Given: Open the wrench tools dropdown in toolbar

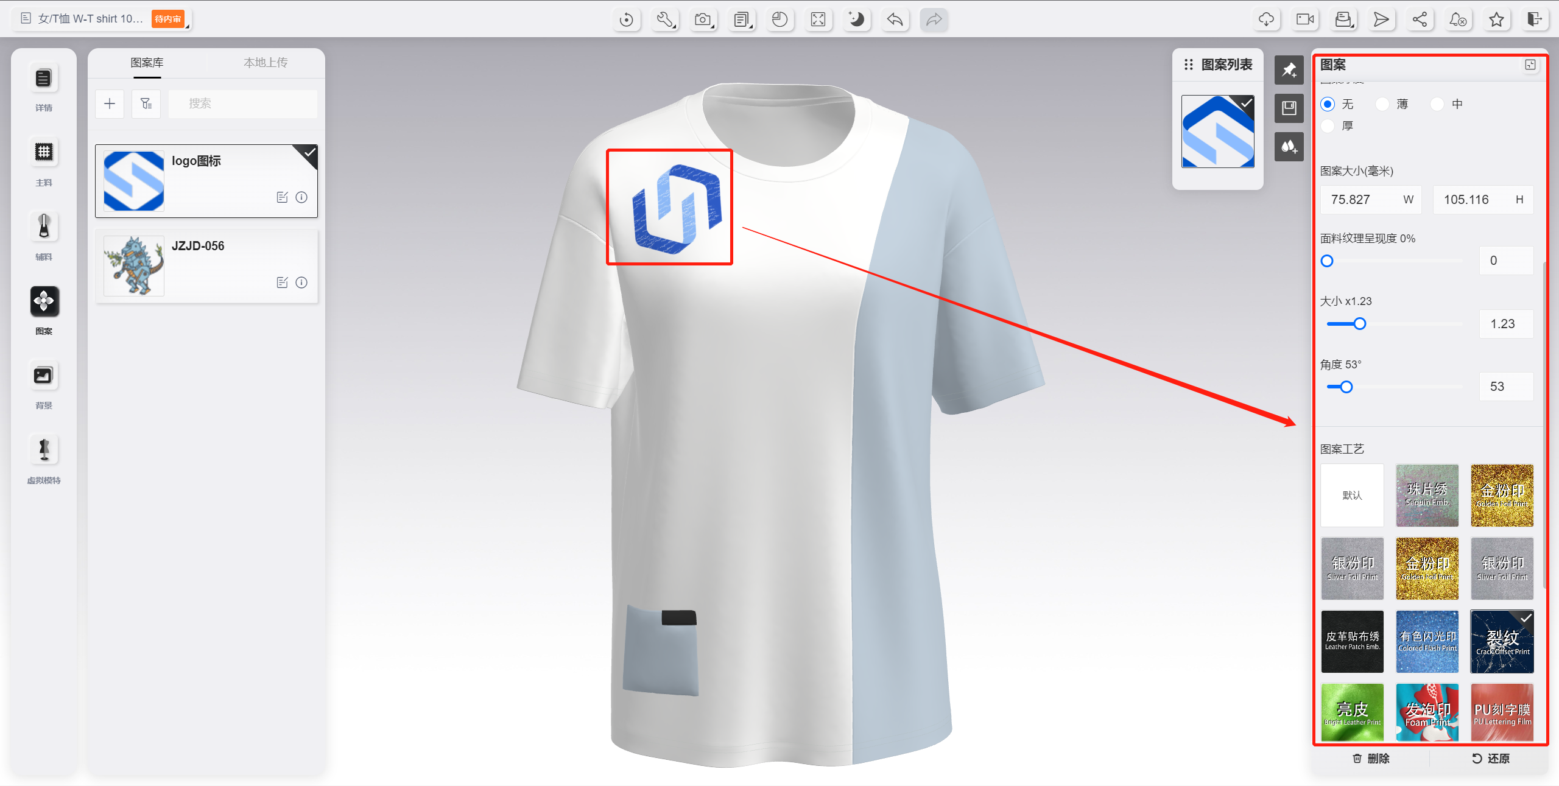Looking at the screenshot, I should click(x=665, y=19).
